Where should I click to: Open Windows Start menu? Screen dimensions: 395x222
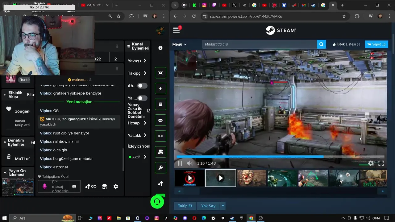point(5,218)
